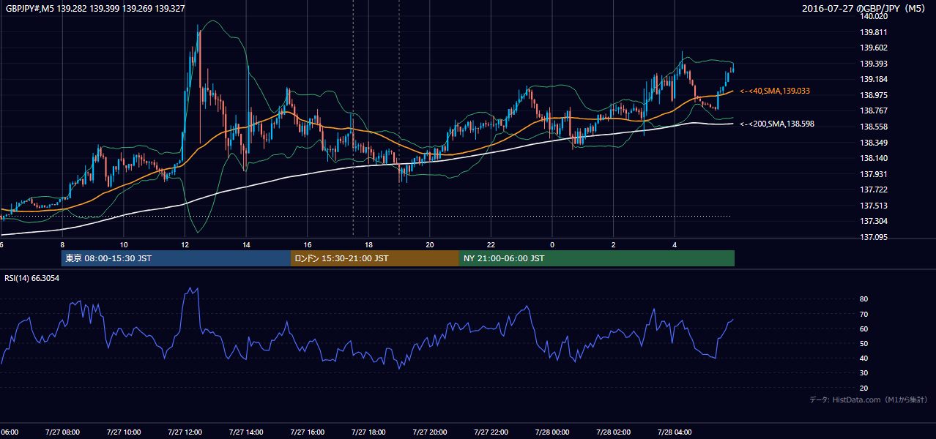
Task: Click RSI axis level 40
Action: pos(864,359)
